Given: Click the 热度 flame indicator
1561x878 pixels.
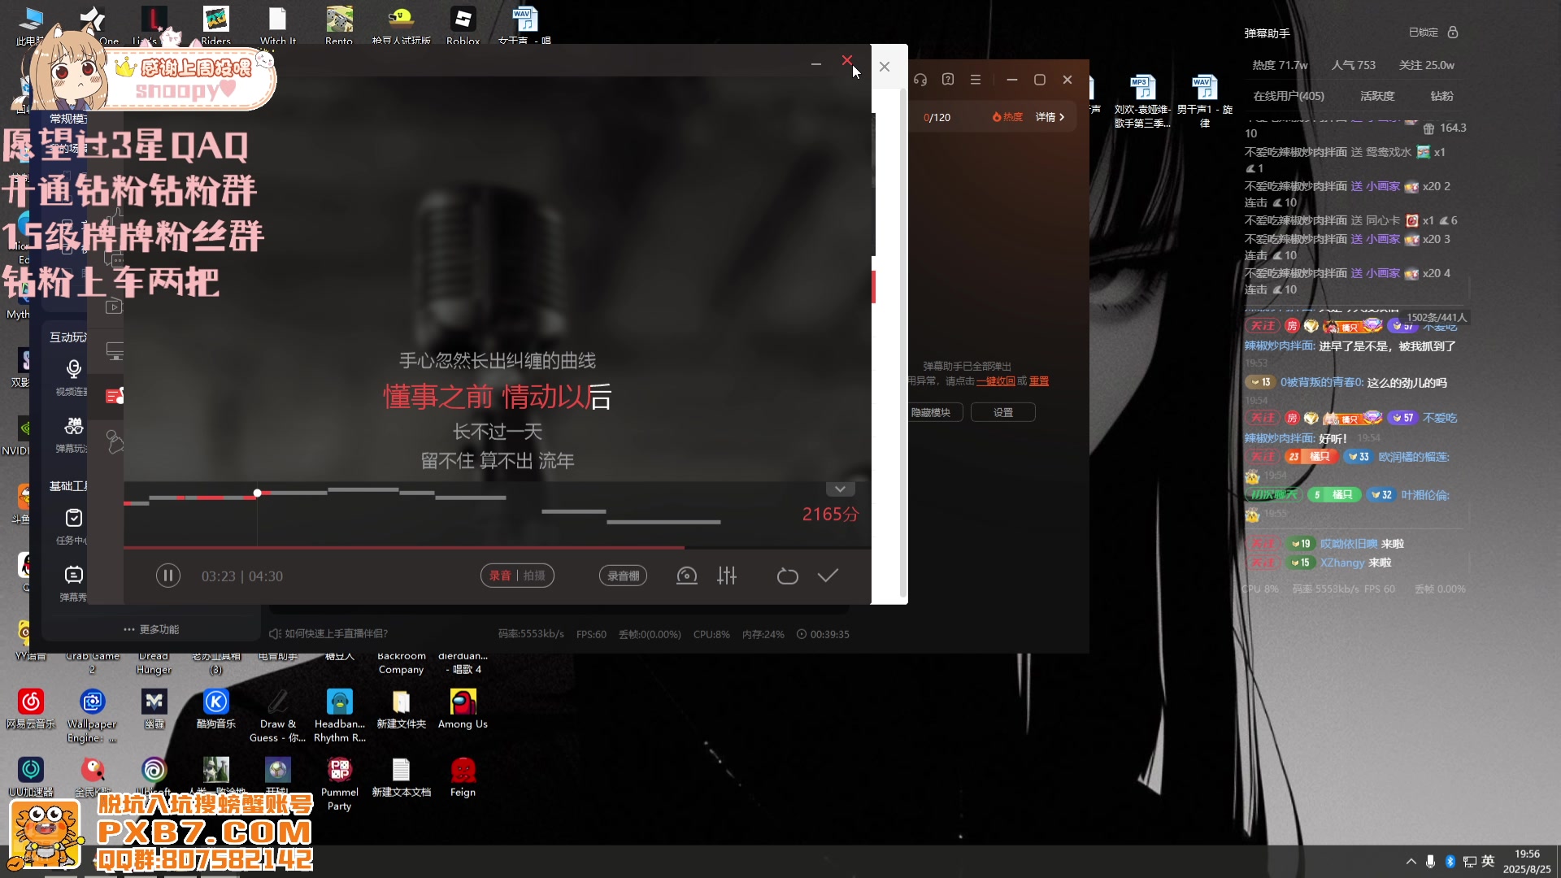Looking at the screenshot, I should click(x=1007, y=117).
